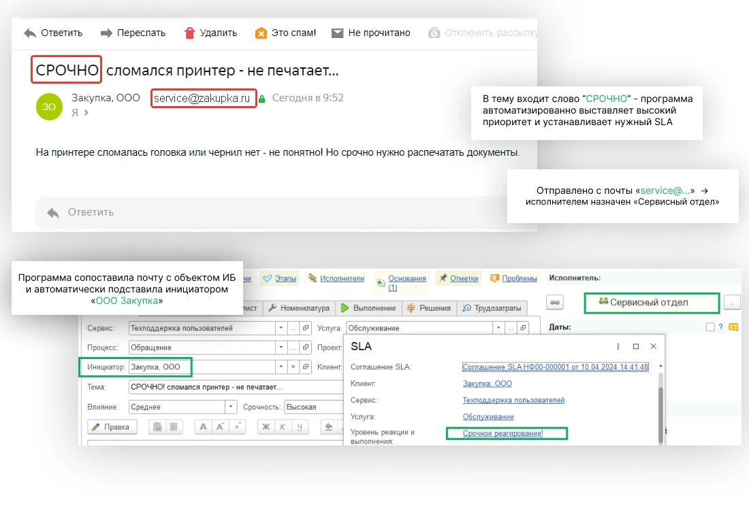Open the Срочное реагирование! link
This screenshot has height=510, width=749.
[x=503, y=433]
